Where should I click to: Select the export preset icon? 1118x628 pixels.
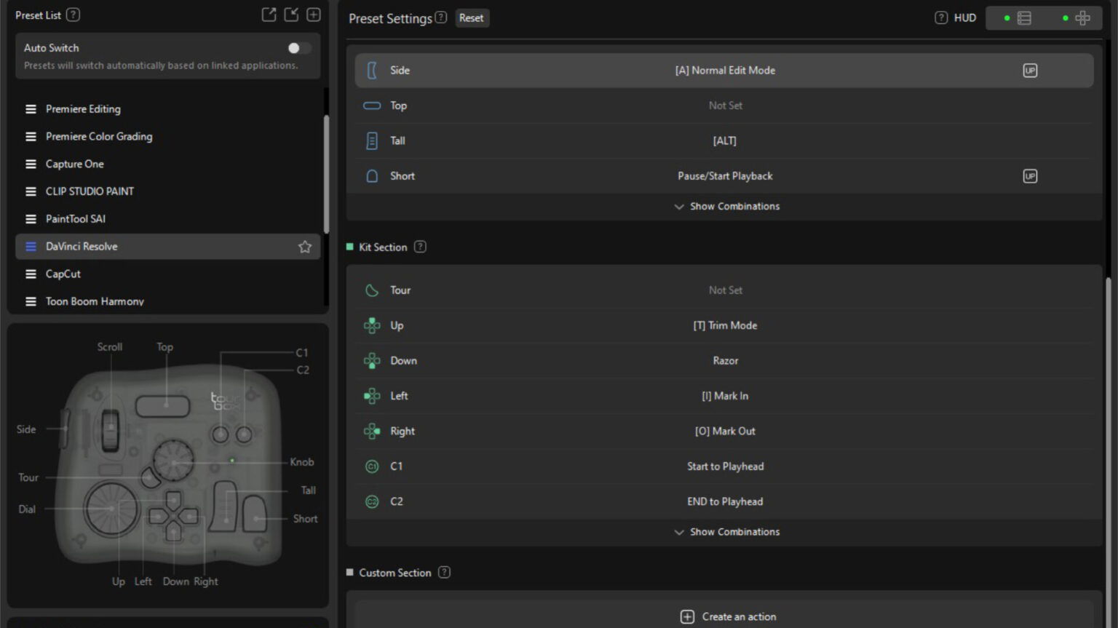pyautogui.click(x=269, y=14)
